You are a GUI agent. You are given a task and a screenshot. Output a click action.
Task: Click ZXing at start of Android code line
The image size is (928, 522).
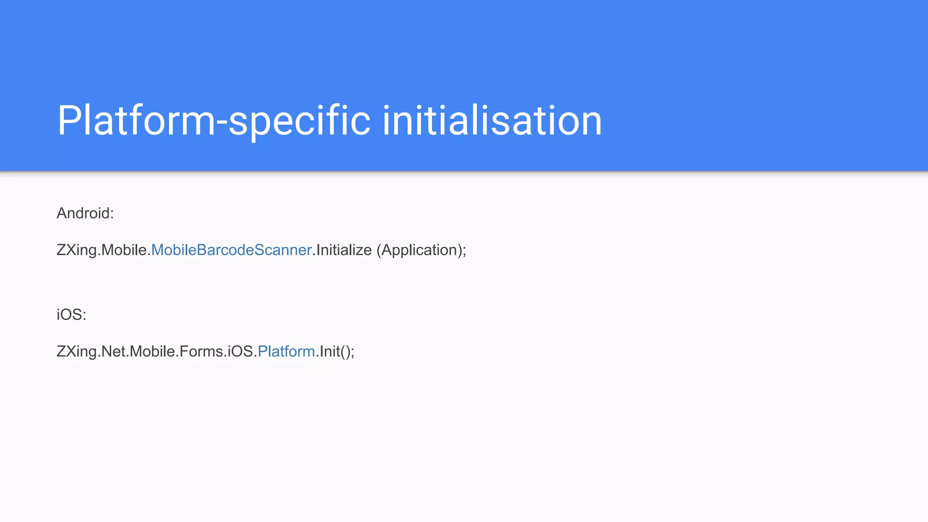tap(77, 250)
